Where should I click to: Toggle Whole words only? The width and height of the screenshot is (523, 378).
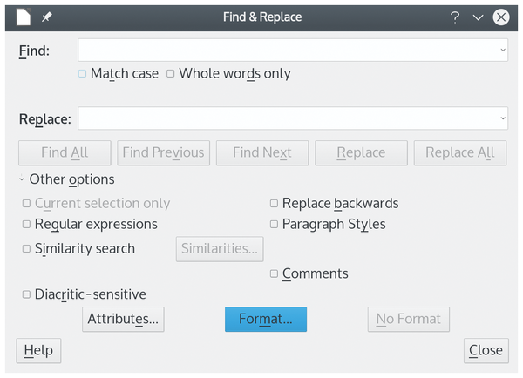tap(171, 73)
